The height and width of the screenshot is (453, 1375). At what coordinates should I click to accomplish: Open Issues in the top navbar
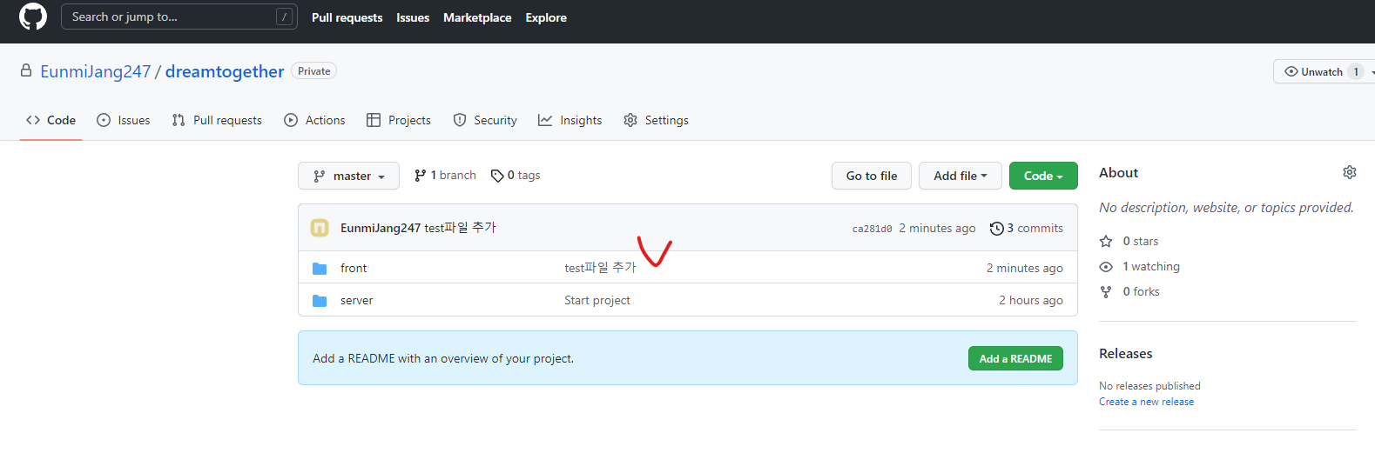pyautogui.click(x=413, y=17)
